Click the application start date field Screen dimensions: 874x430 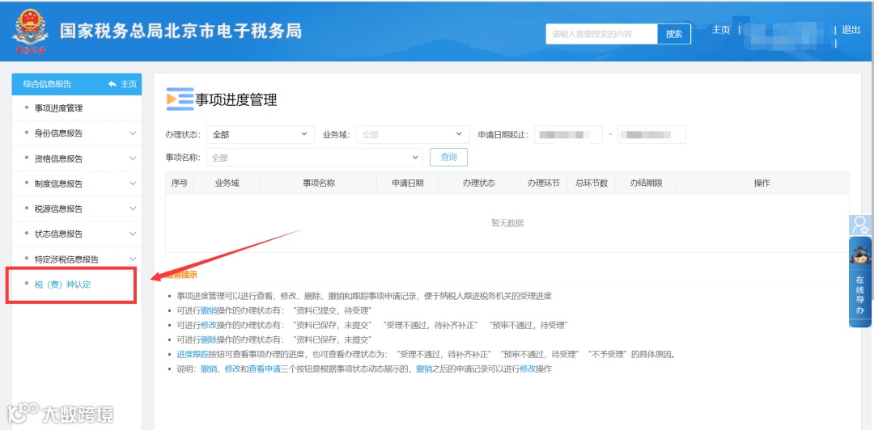click(569, 135)
